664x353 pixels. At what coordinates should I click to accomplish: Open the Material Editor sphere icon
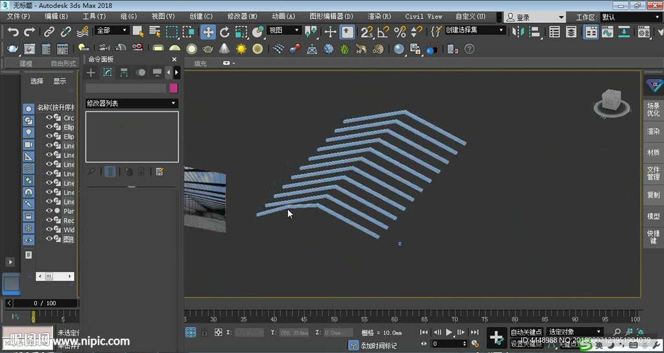coord(399,49)
